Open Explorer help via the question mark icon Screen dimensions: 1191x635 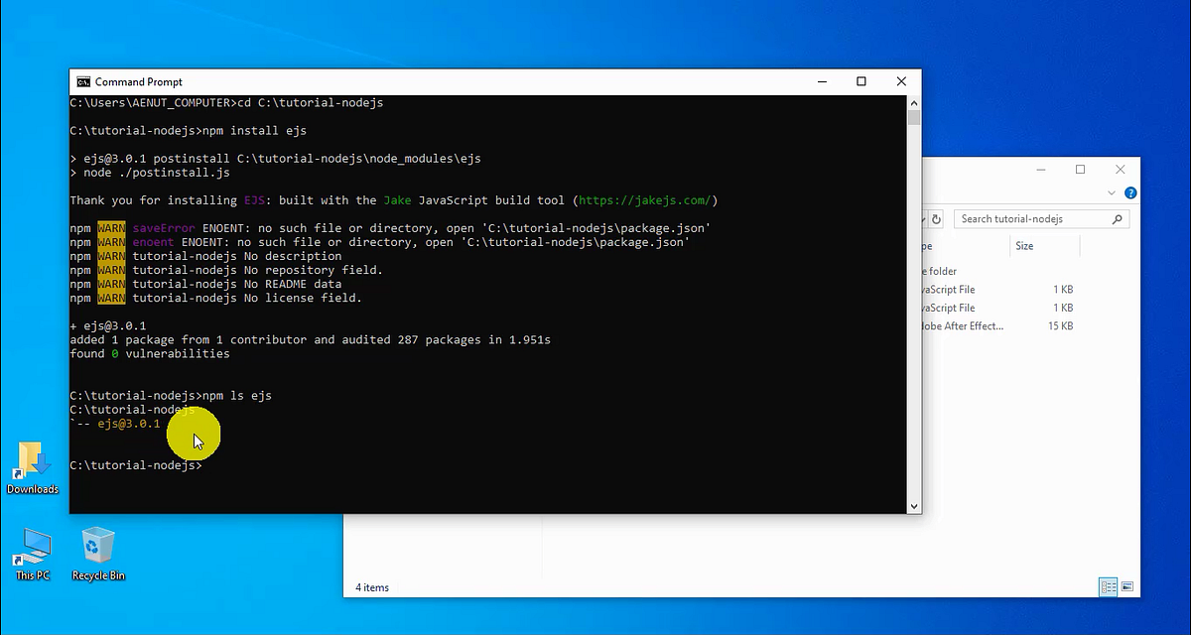(x=1130, y=193)
